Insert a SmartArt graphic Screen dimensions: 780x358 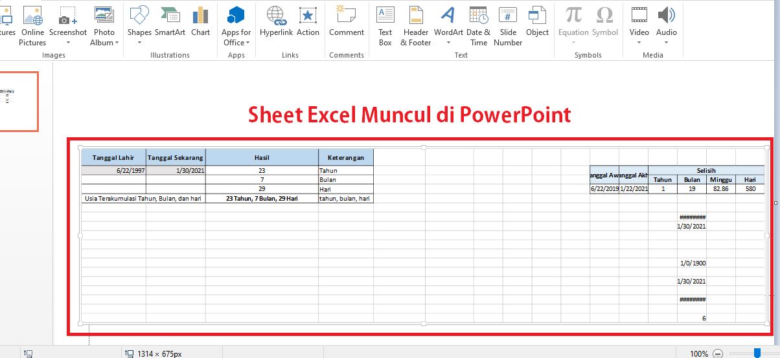(x=170, y=21)
